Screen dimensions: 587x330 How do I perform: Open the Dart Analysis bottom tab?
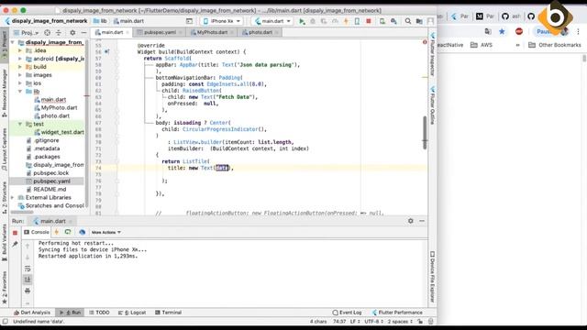pyautogui.click(x=32, y=313)
